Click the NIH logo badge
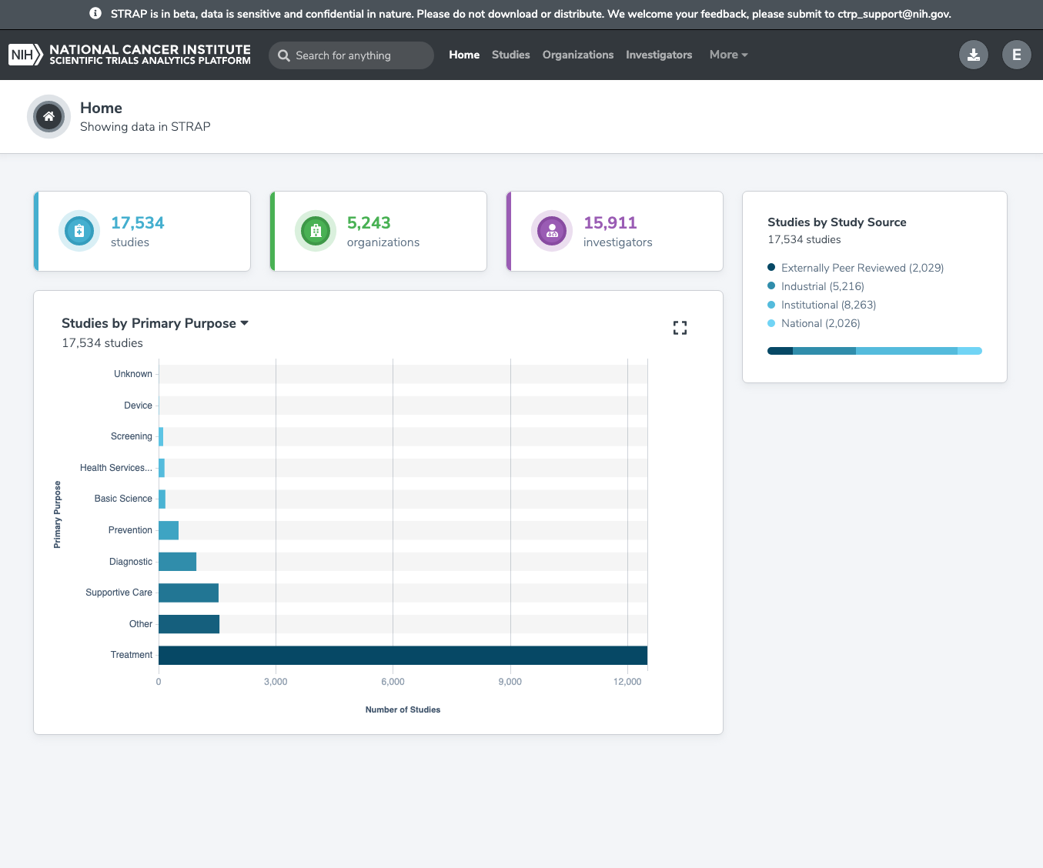The height and width of the screenshot is (868, 1043). click(x=25, y=55)
